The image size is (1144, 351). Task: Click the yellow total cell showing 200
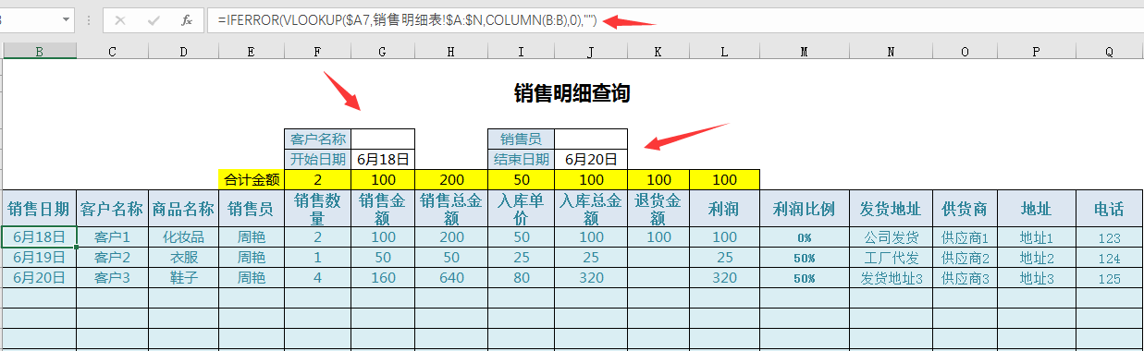point(451,179)
